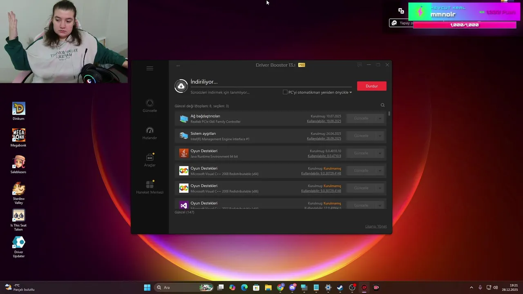Open the volume control in system tray
The image size is (523, 294).
point(496,287)
